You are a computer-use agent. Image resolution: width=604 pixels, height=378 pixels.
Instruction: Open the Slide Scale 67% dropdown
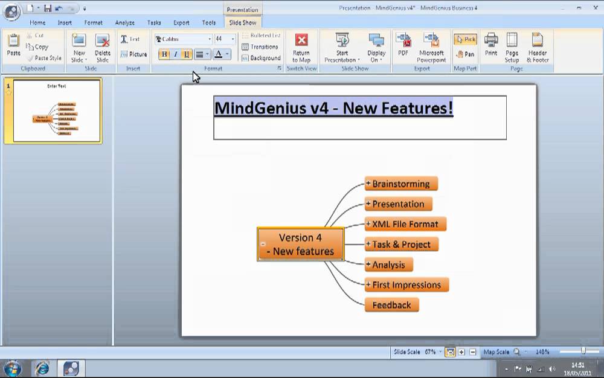click(x=440, y=352)
